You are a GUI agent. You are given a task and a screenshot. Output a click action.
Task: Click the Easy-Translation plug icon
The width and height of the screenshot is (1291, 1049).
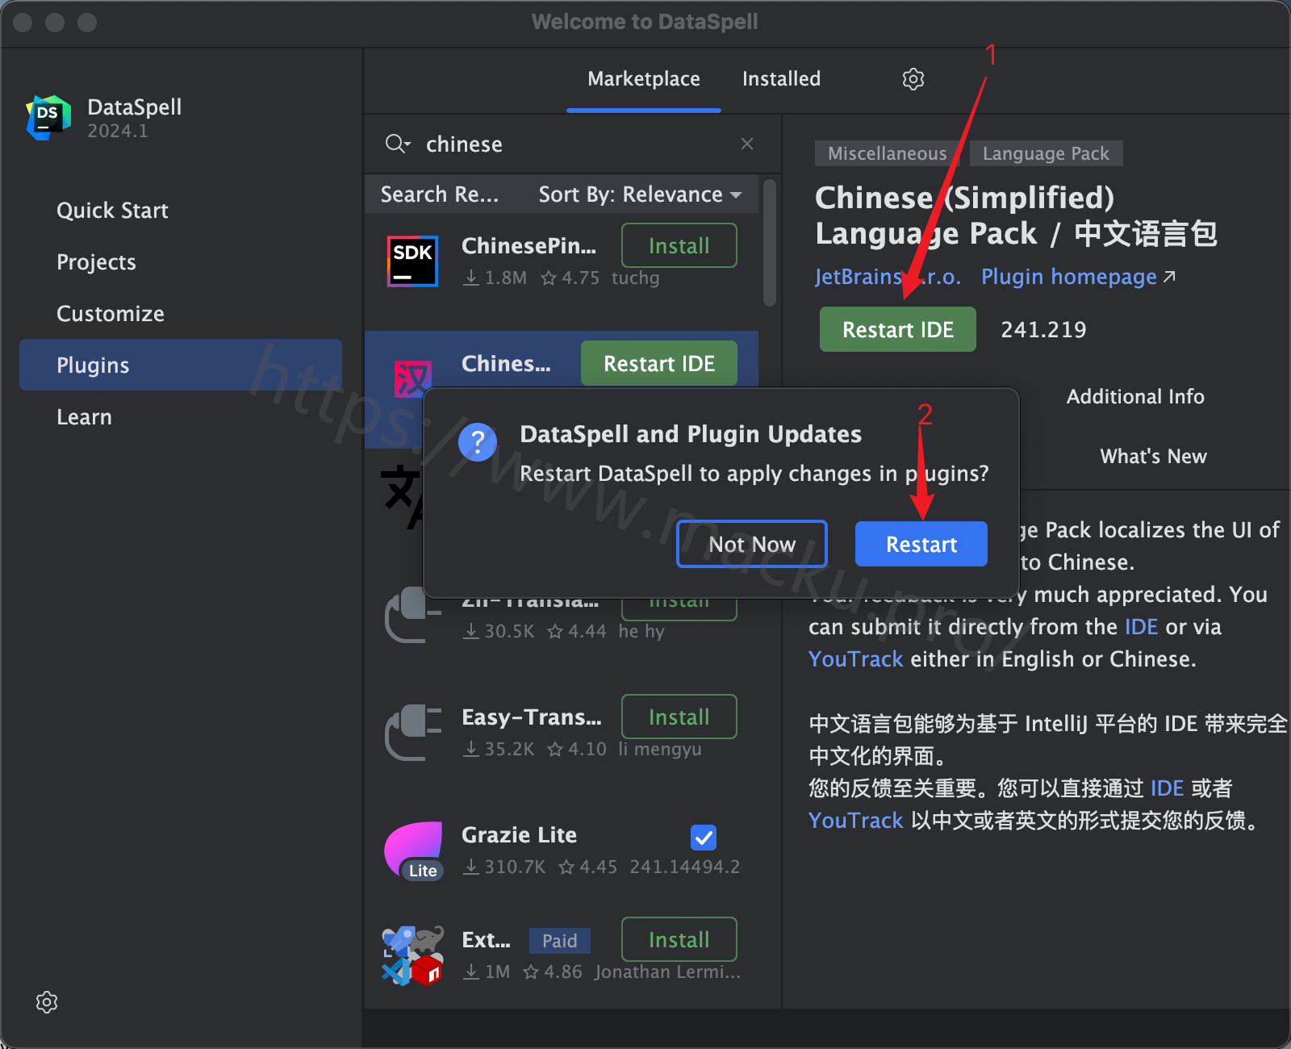413,733
